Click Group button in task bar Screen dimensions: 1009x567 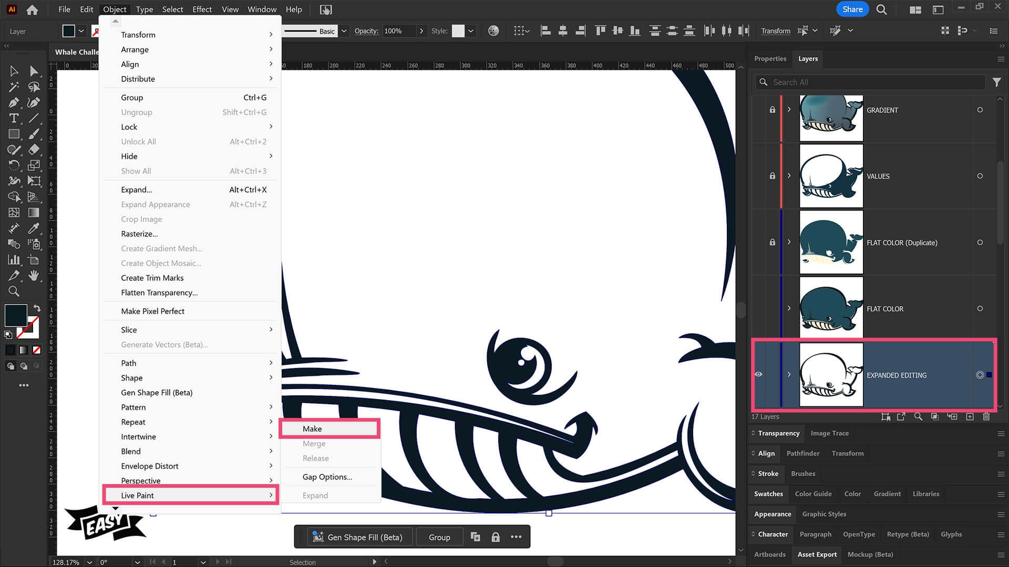[439, 537]
